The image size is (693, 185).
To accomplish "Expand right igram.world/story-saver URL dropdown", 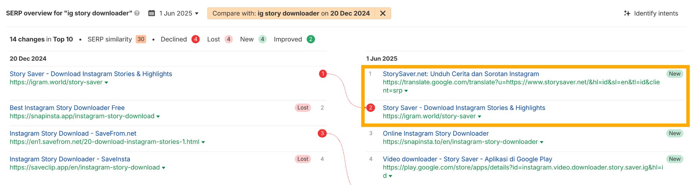I will pos(479,117).
